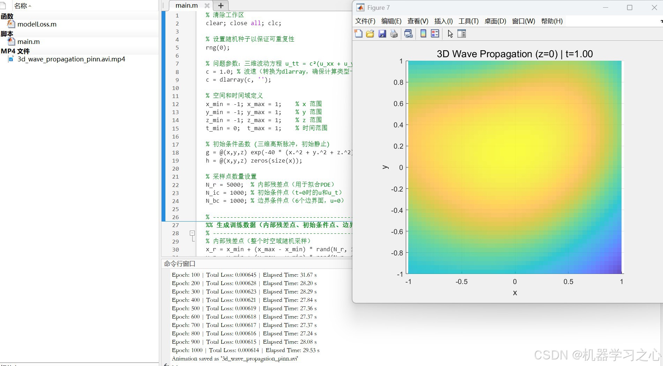This screenshot has width=663, height=366.
Task: Switch to the main.m editor tab
Action: (x=187, y=6)
